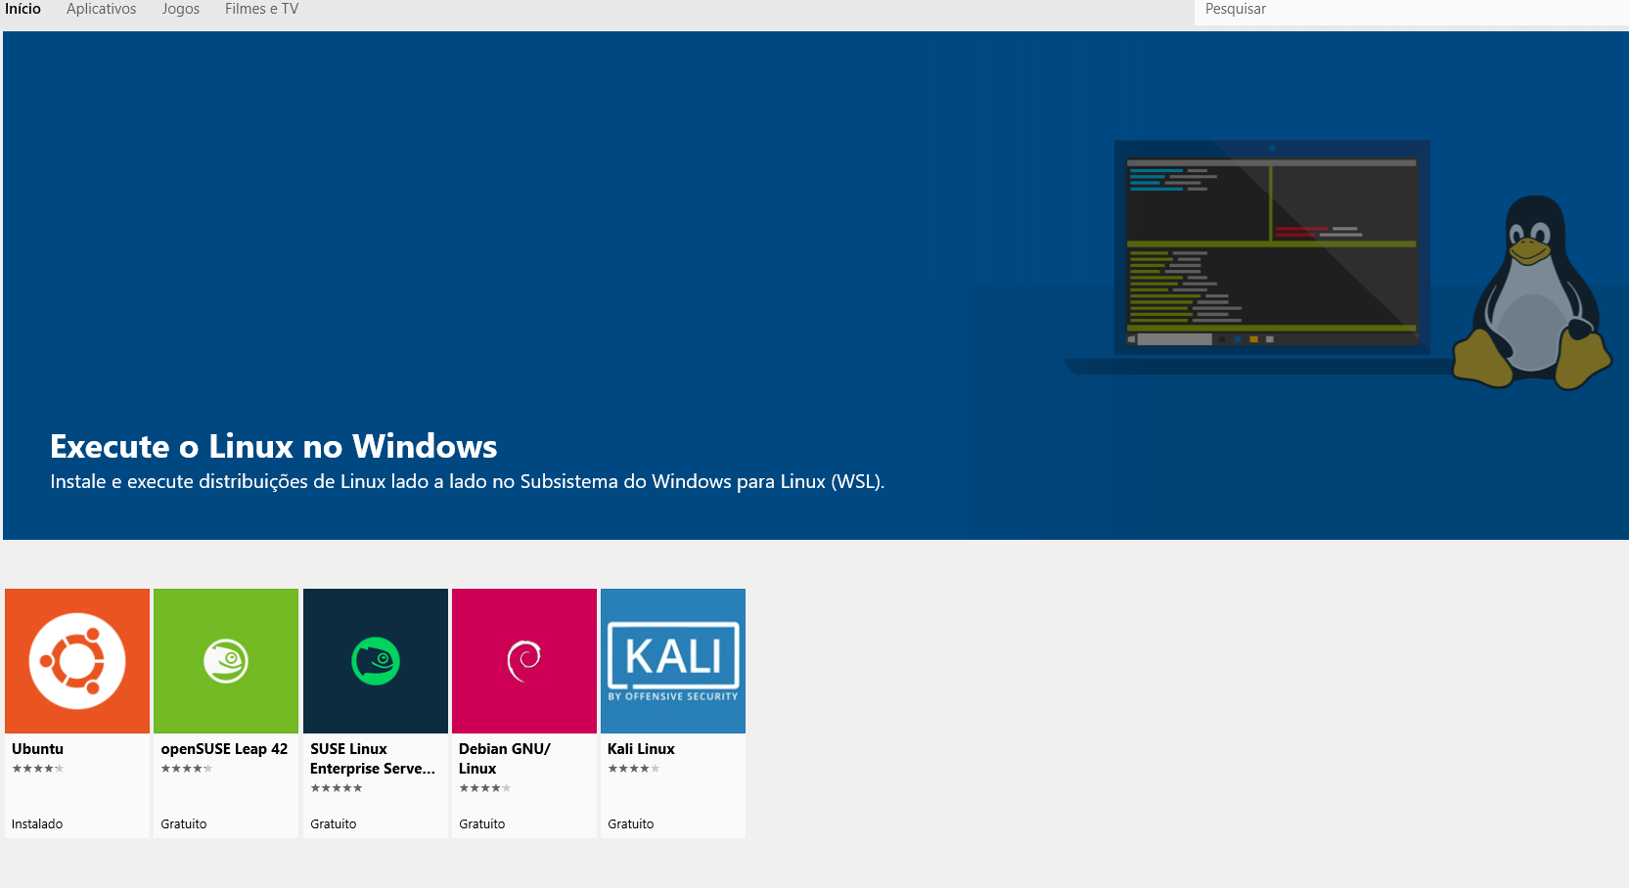Go to the Jogos tab
Viewport: 1629px width, 888px height.
click(181, 9)
